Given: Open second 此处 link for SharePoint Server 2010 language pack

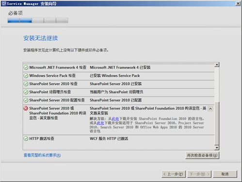Looking at the screenshot, I should (100, 123).
